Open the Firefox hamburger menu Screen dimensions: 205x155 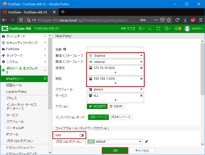(201, 20)
